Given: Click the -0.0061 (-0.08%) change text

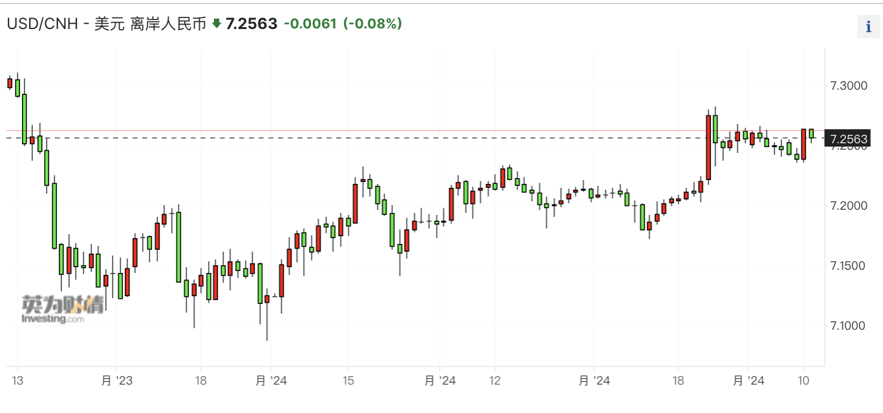Looking at the screenshot, I should pos(343,24).
